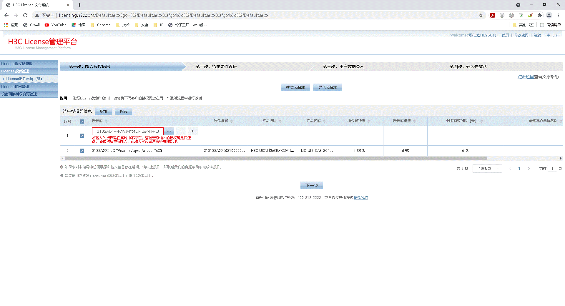Sort by 授权码状态 column
The image size is (565, 306).
[x=369, y=121]
